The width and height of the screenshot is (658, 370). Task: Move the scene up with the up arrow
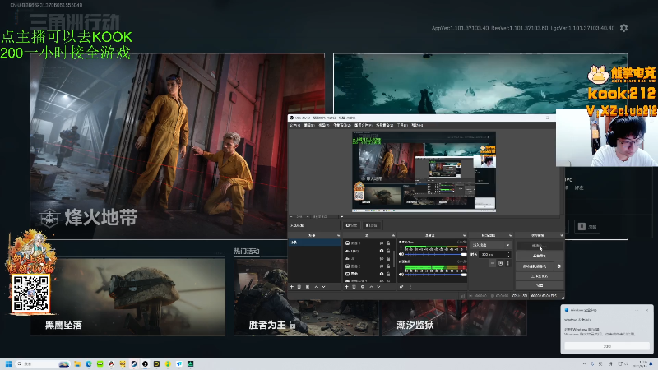click(x=317, y=286)
